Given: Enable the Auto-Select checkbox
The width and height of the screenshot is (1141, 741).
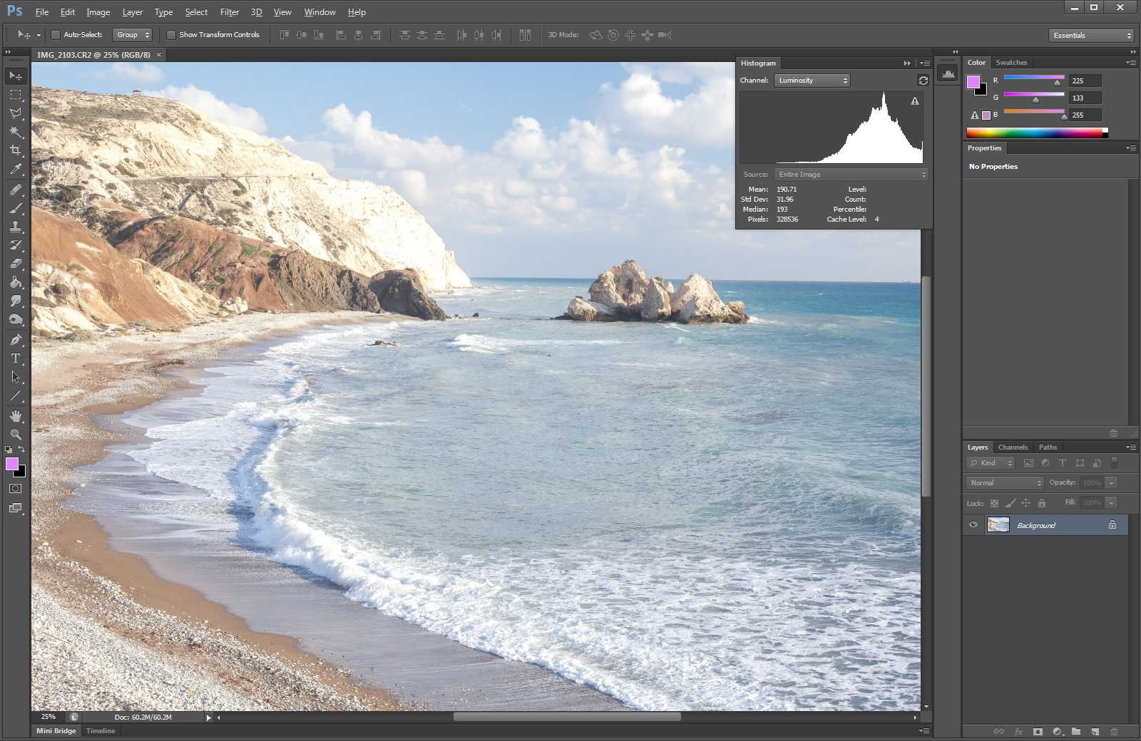Looking at the screenshot, I should 56,35.
